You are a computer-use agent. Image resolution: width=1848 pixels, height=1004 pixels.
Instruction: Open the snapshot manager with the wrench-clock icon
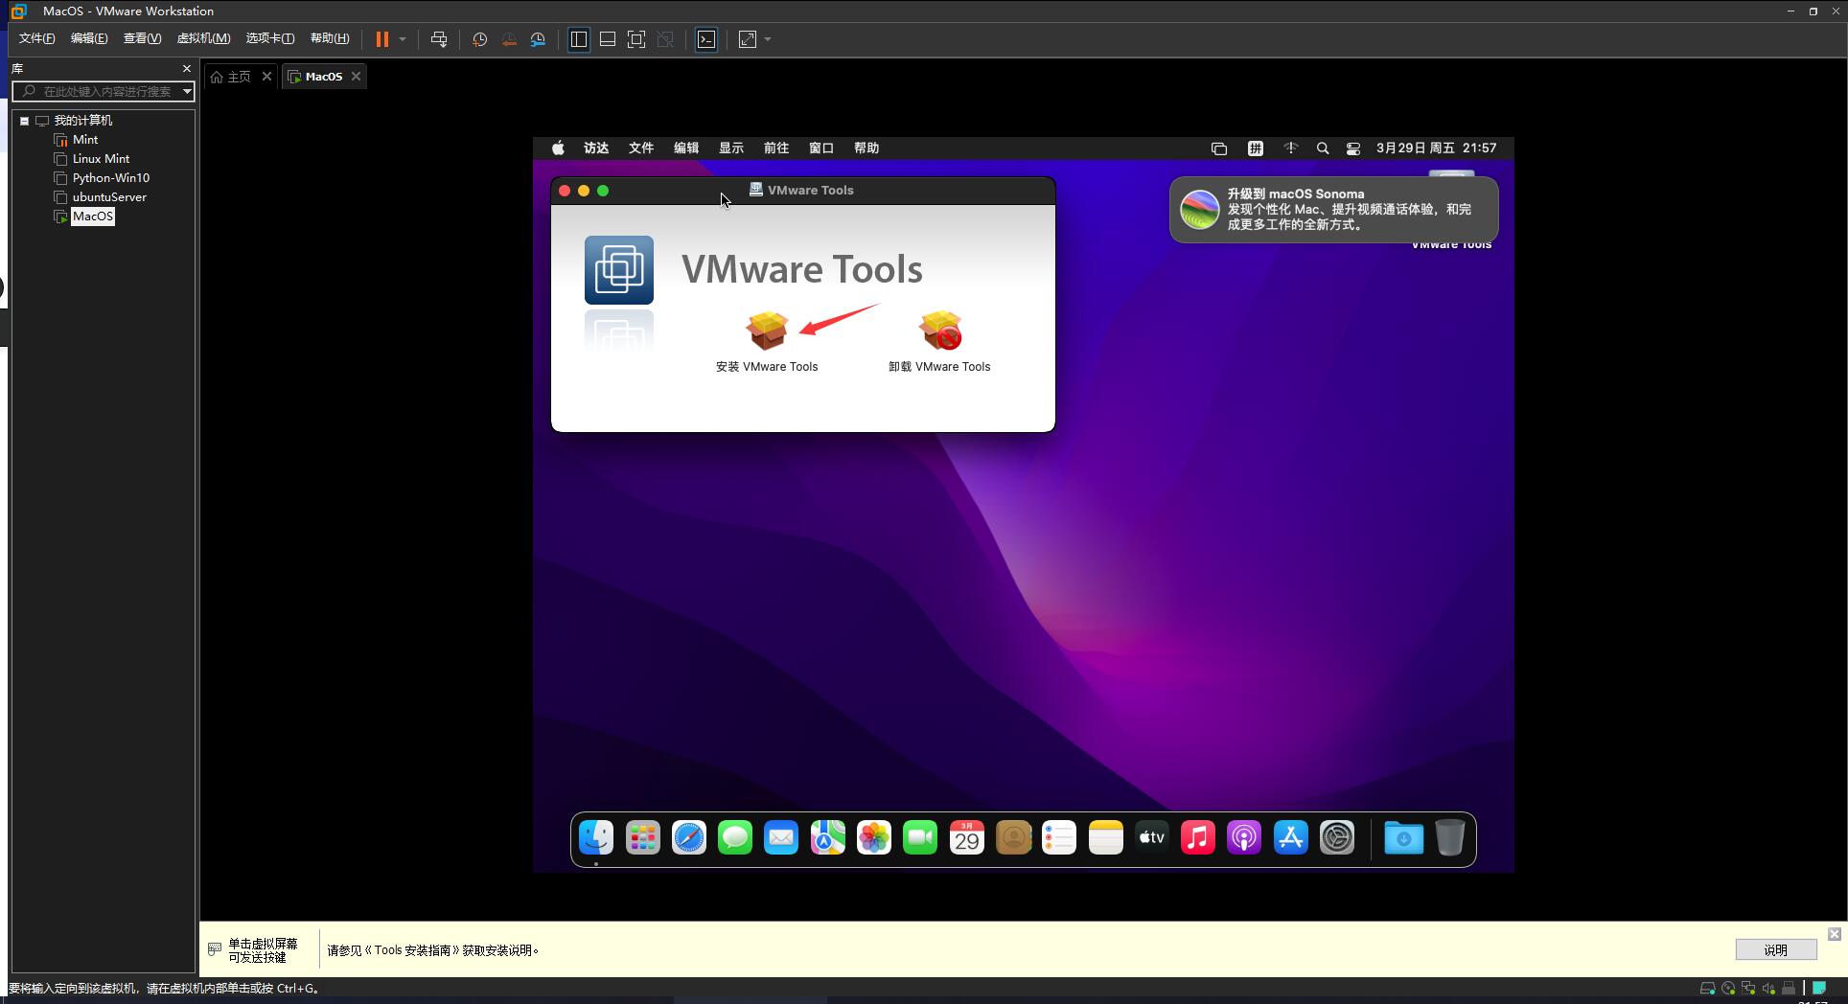click(538, 39)
